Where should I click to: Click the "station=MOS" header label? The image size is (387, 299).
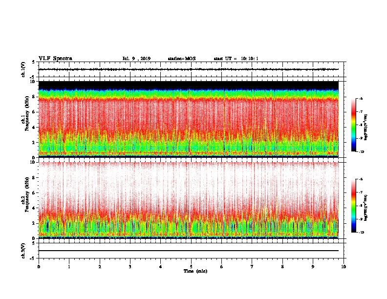[x=182, y=59]
